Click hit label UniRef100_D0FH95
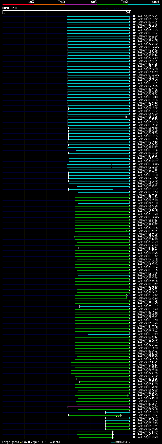162x444 pixels. pos(145,429)
